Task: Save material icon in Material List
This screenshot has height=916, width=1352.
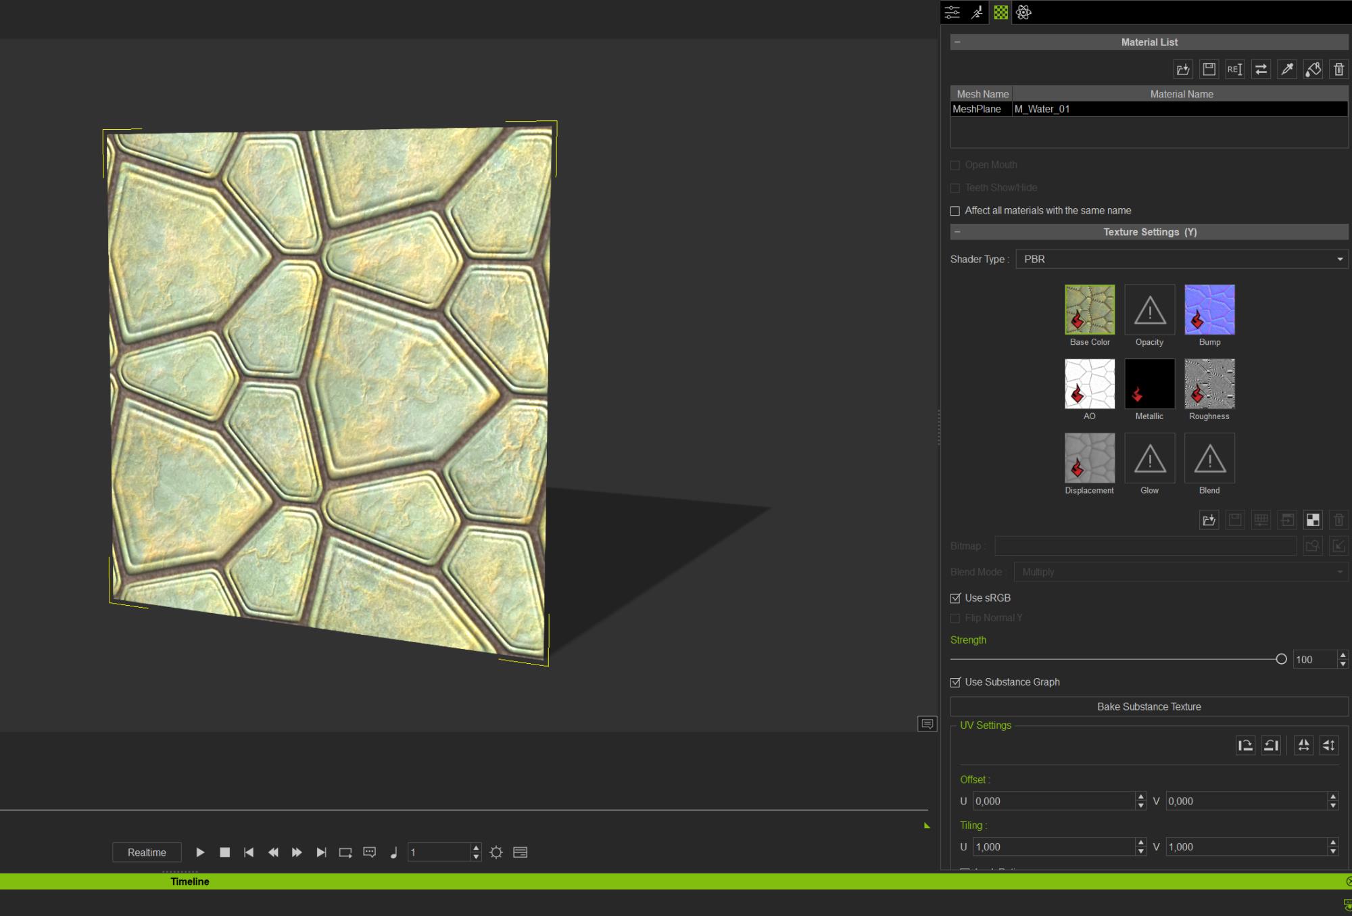Action: (1209, 69)
